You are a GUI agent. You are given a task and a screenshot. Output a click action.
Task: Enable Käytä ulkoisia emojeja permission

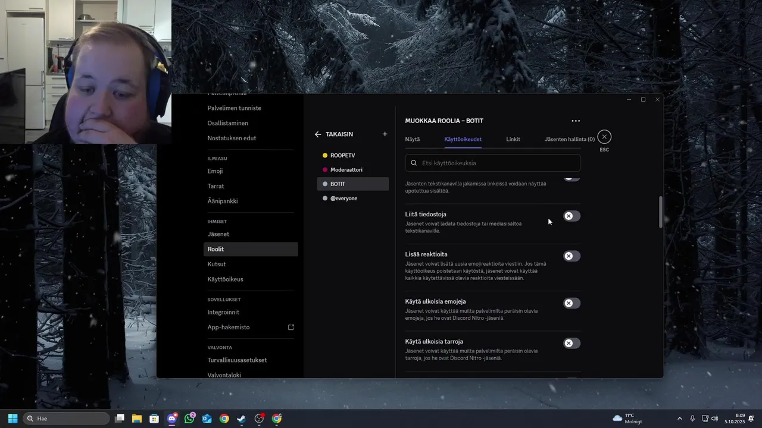pyautogui.click(x=571, y=303)
